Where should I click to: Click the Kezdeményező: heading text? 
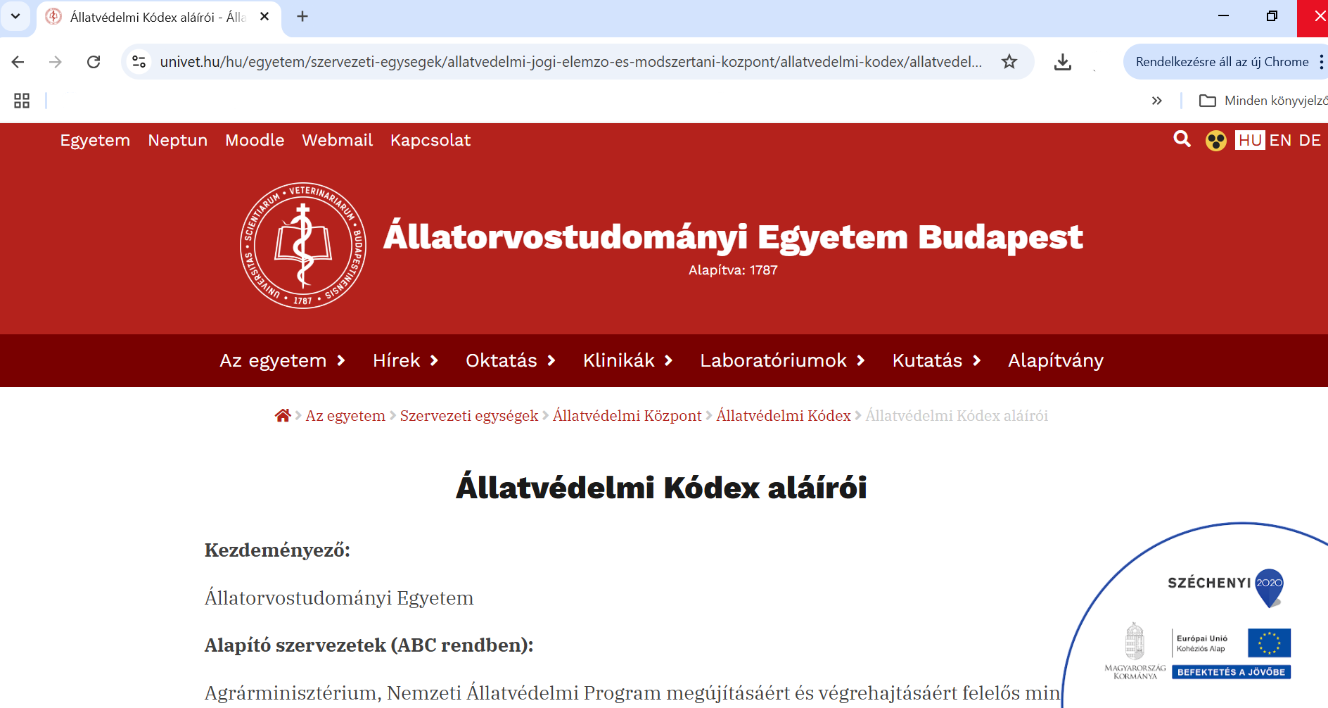277,550
